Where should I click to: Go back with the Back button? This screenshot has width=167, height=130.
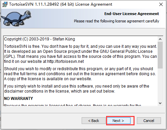pyautogui.click(x=93, y=121)
